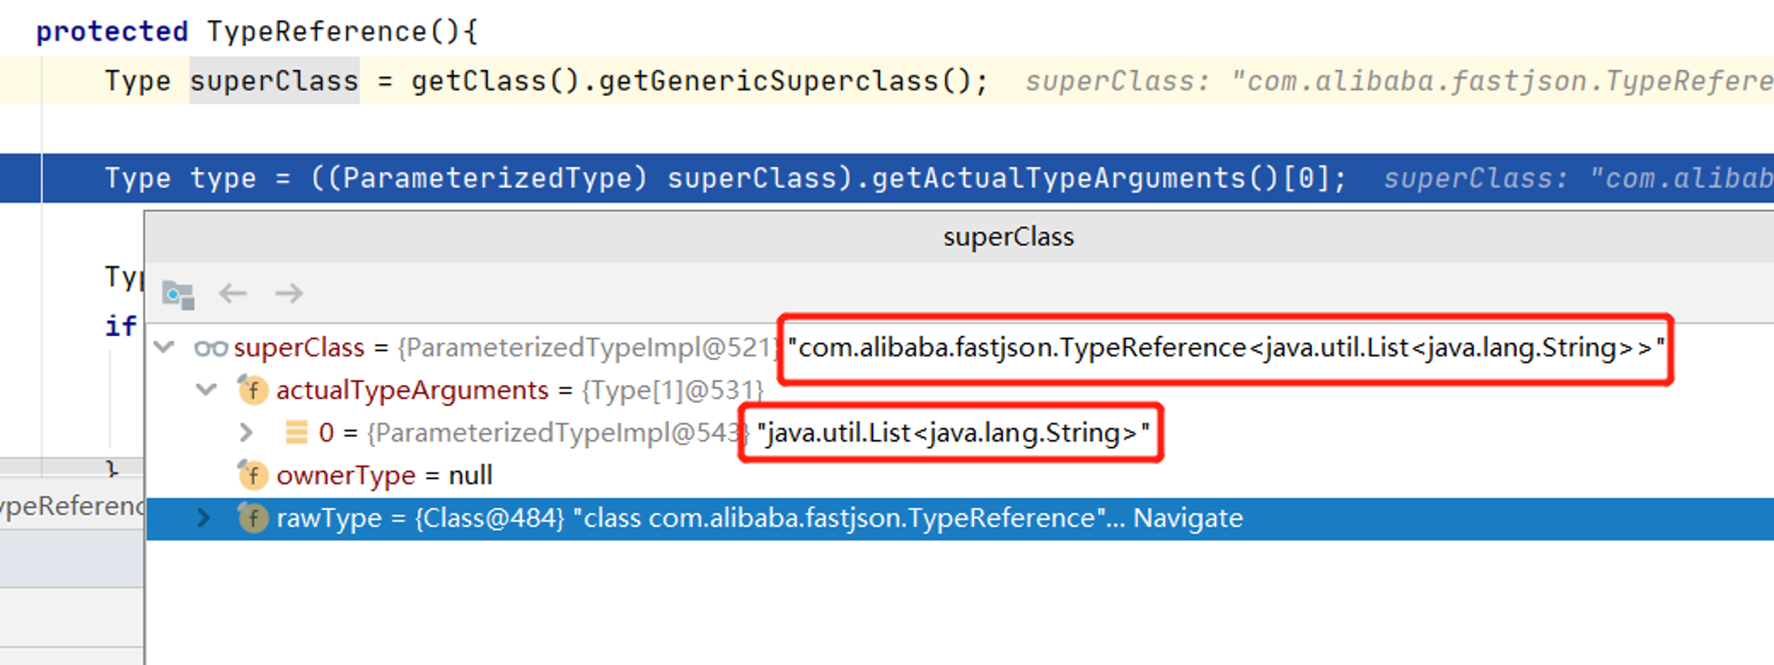Viewport: 1774px width, 665px height.
Task: Click the field icon next to actualTypeArguments
Action: tap(253, 389)
